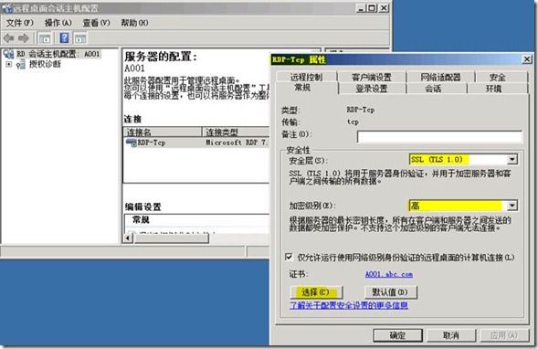Screen dimensions: 538x349
Task: Toggle network level authentication checkbox
Action: 289,257
